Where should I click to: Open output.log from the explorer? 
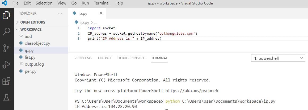[34, 64]
